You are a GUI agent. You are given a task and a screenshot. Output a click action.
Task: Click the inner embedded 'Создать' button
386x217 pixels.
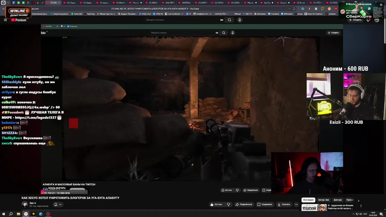[333, 33]
